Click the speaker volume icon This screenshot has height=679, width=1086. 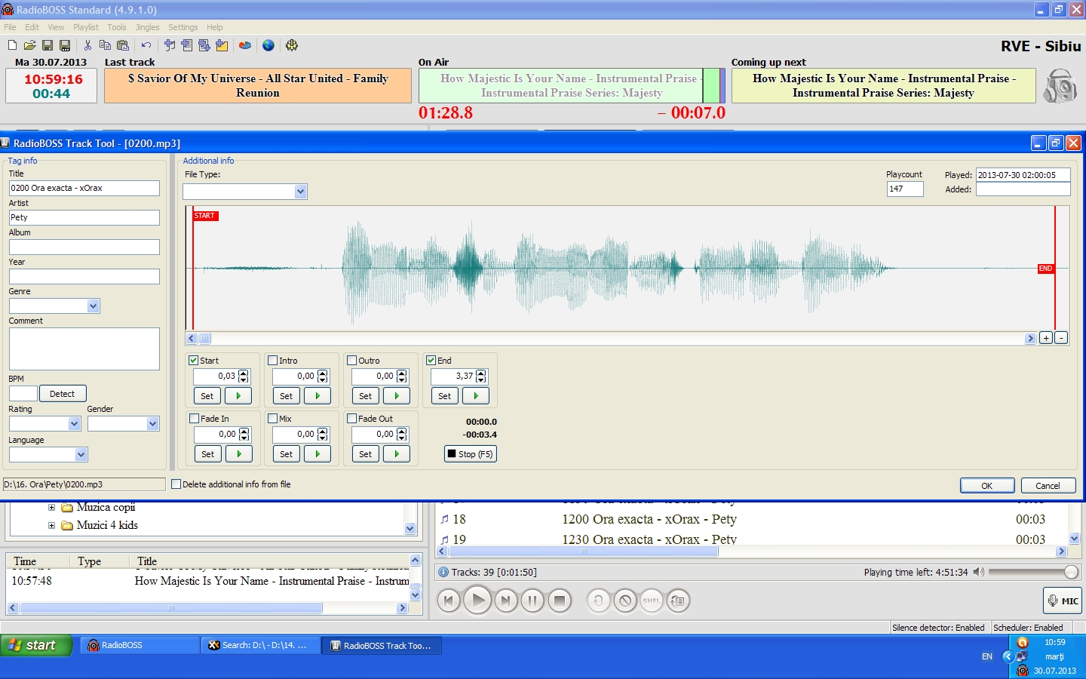(978, 572)
